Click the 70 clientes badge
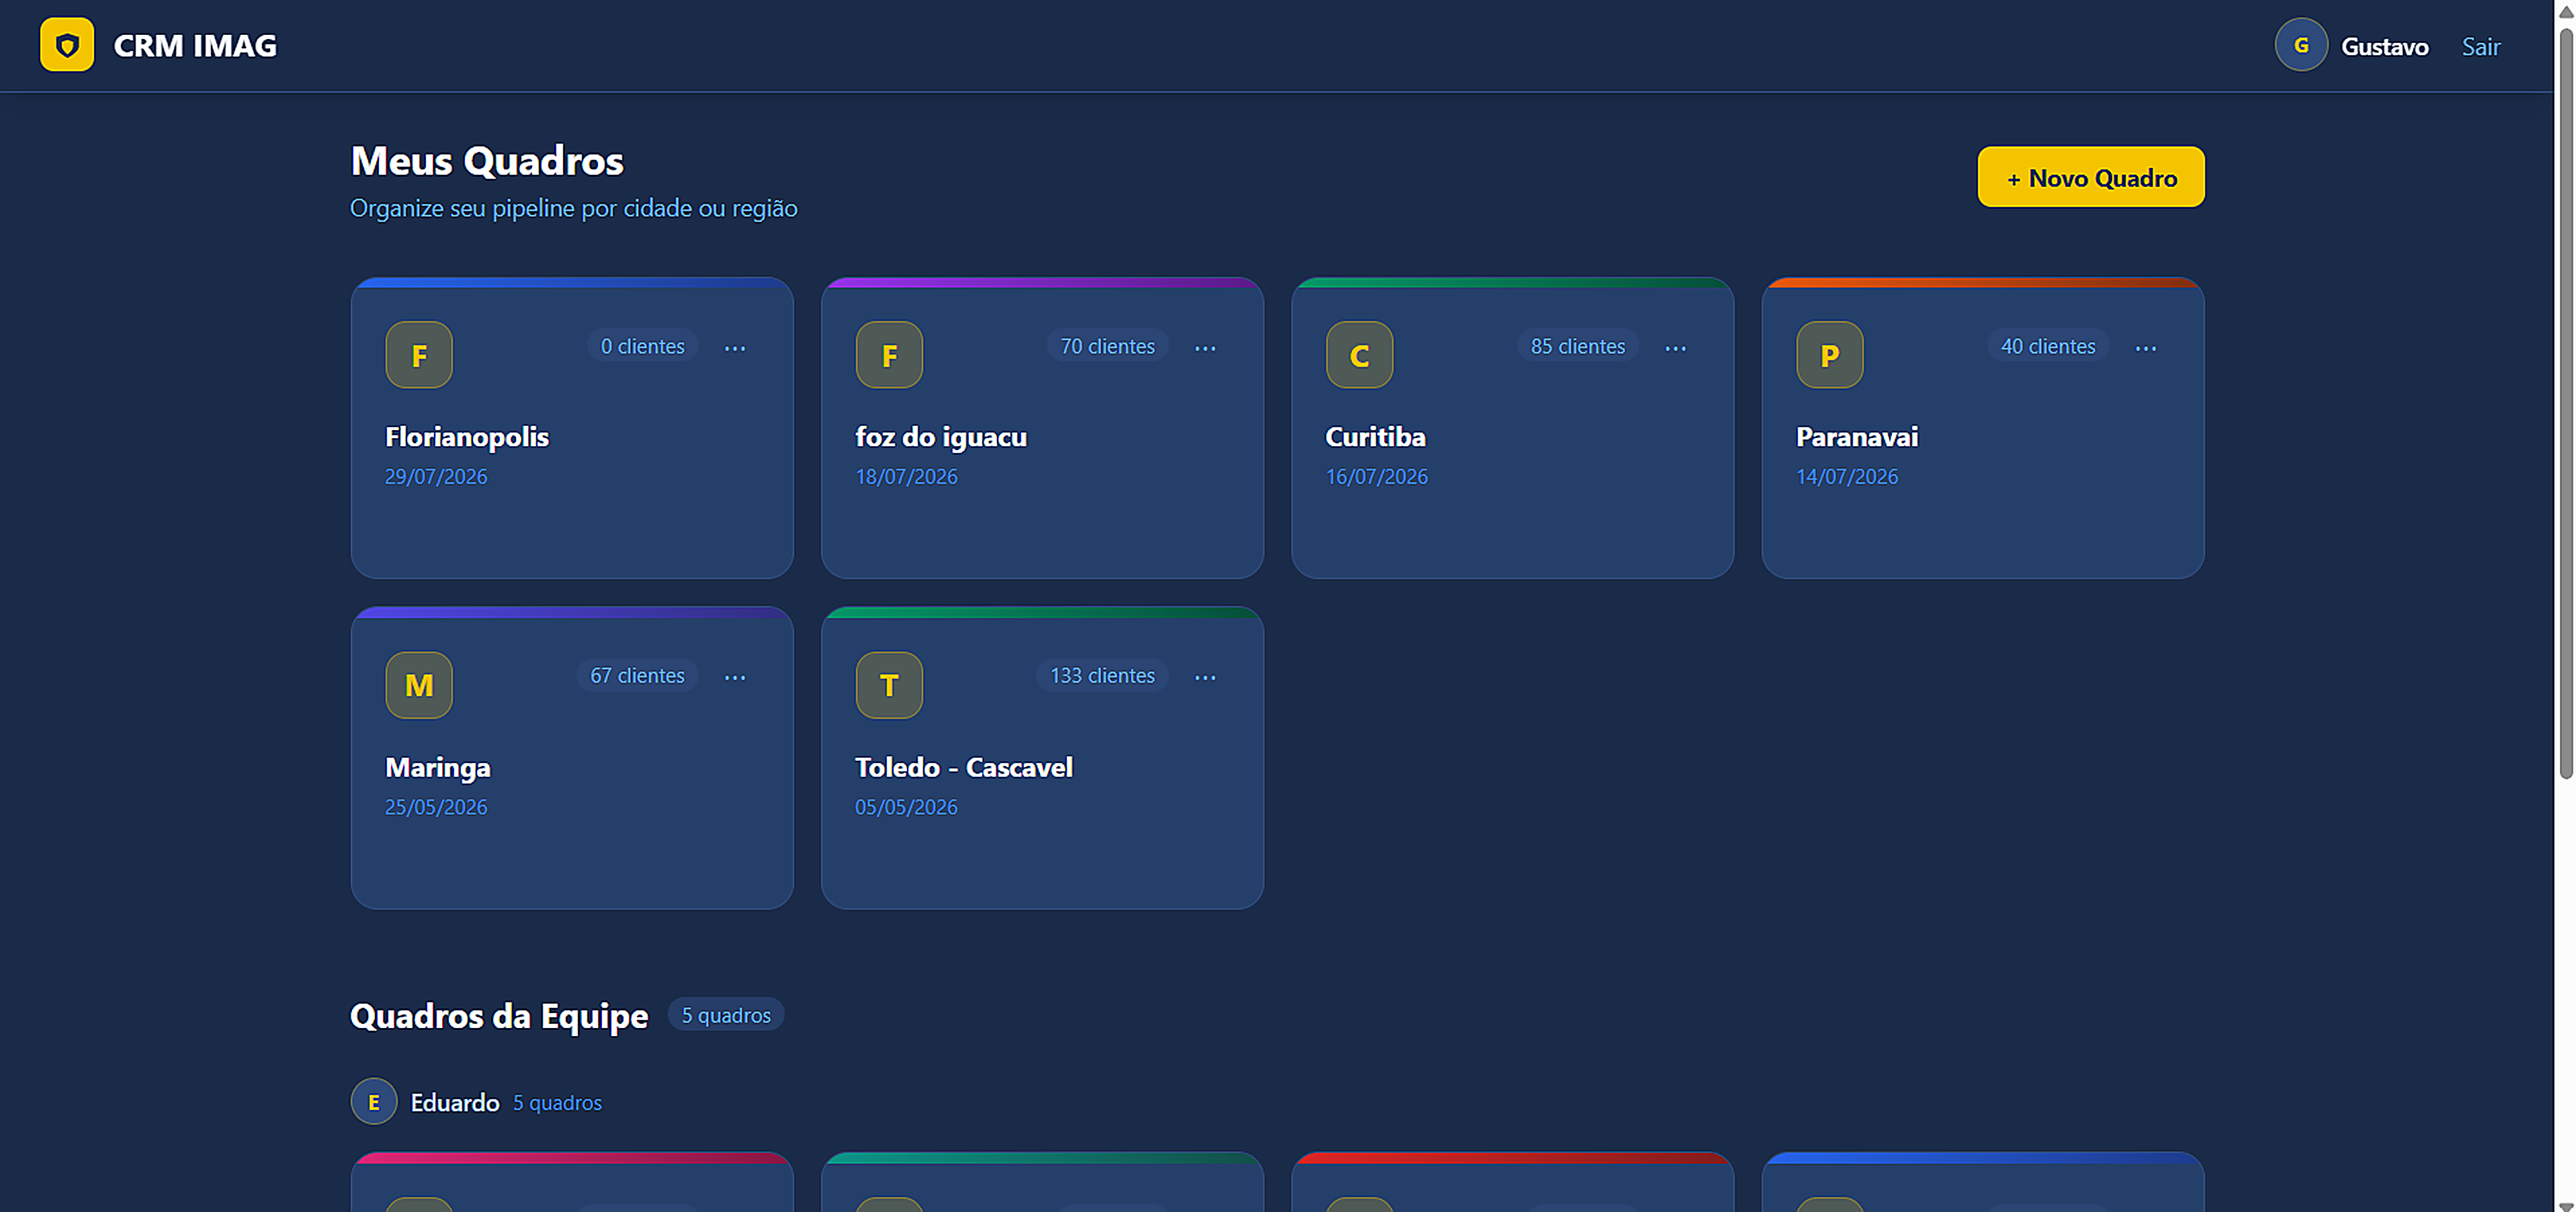 pos(1107,346)
